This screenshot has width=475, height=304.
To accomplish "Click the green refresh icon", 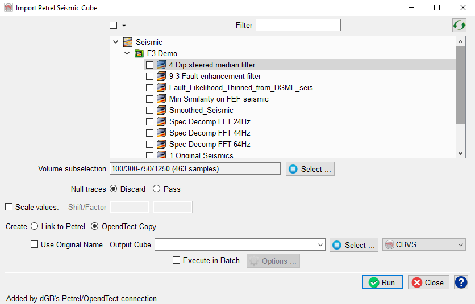I will [459, 26].
